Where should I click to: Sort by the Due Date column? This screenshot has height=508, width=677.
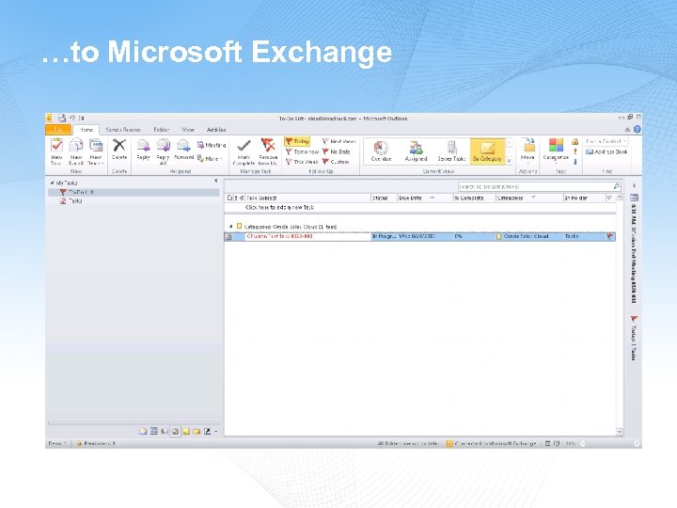[425, 198]
